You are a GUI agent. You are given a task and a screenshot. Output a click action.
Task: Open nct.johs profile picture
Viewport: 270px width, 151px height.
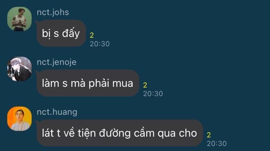tap(19, 19)
